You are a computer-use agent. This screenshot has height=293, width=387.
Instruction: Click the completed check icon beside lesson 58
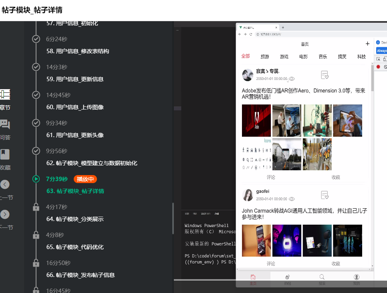point(36,39)
